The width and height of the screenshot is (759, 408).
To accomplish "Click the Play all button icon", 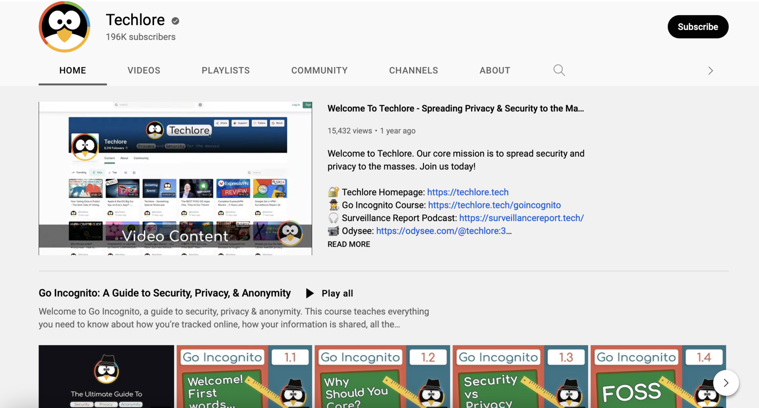I will pyautogui.click(x=311, y=293).
